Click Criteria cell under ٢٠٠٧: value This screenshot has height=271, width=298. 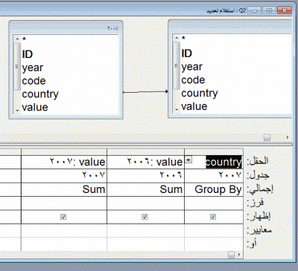64,231
